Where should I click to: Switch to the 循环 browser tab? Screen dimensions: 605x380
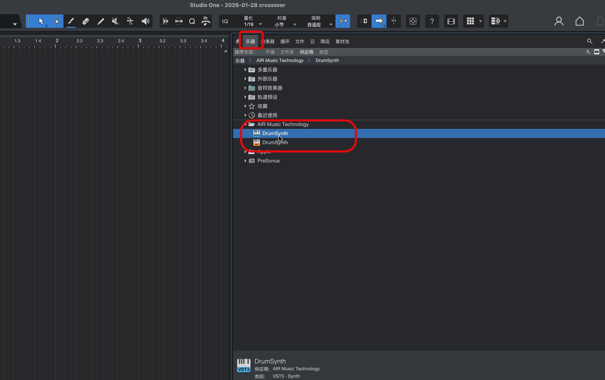285,42
